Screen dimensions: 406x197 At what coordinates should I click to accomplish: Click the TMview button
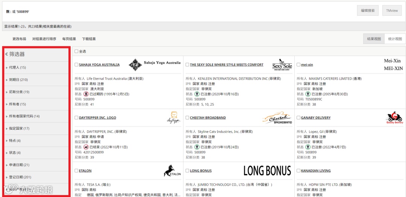(x=392, y=11)
